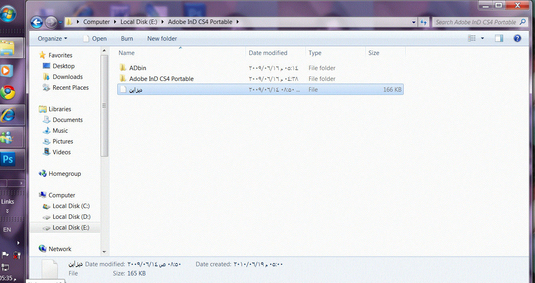The width and height of the screenshot is (535, 283).
Task: Click Libraries in the navigation pane
Action: pyautogui.click(x=59, y=109)
